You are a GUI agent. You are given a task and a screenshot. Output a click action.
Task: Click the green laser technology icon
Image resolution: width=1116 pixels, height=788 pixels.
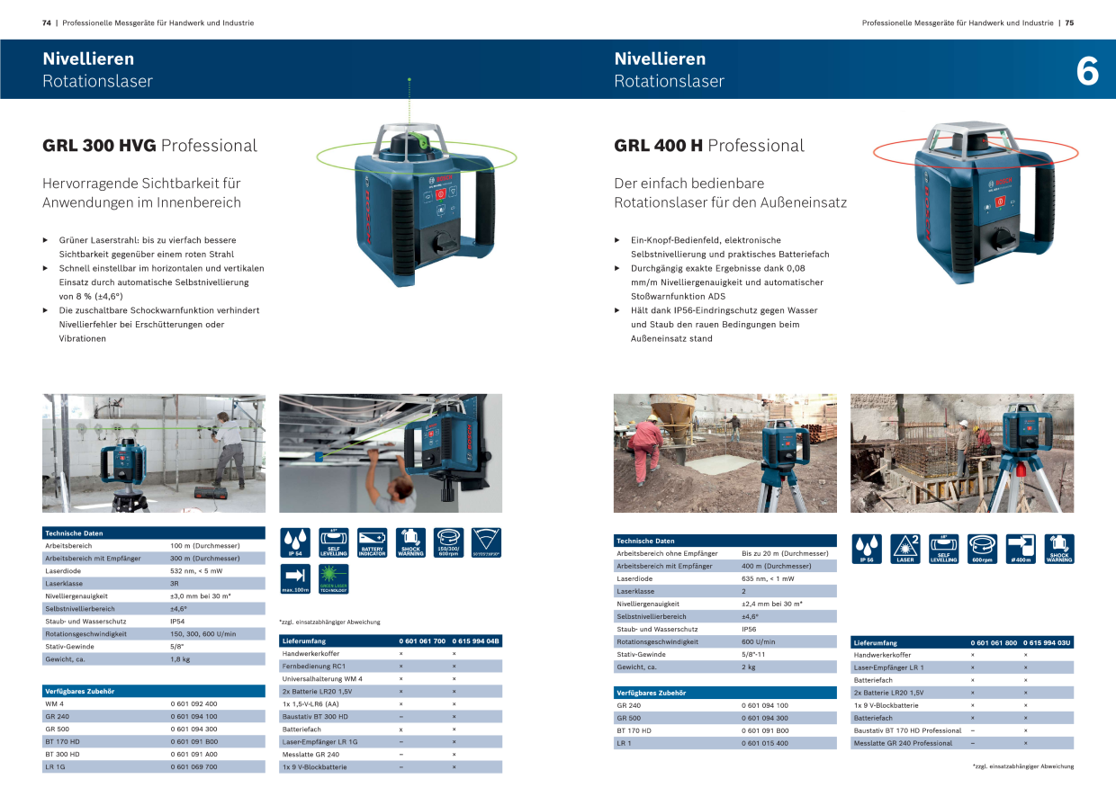(333, 579)
